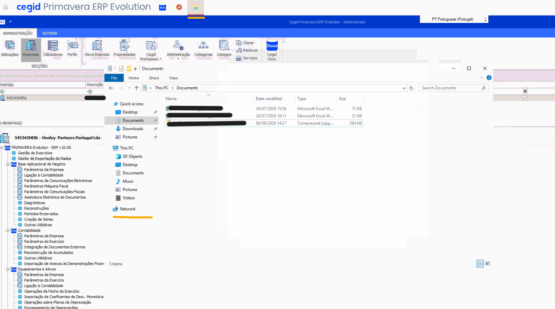Screen dimensions: 555x309
Task: Click the home icon beside the Cegid logo
Action: pos(6,7)
